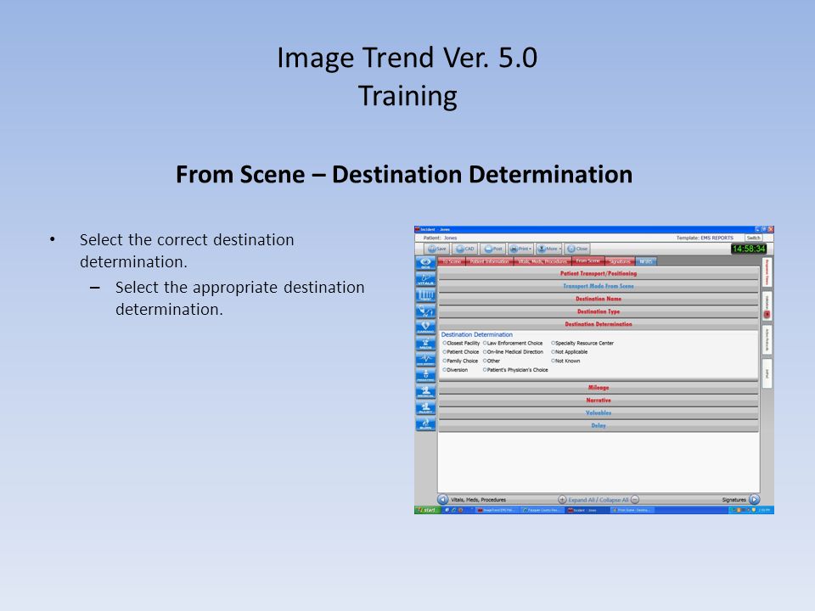Expand the Valuables section

[599, 413]
